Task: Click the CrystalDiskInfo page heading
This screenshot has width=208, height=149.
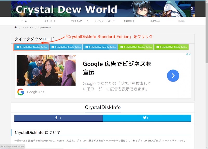Action: pos(103,107)
